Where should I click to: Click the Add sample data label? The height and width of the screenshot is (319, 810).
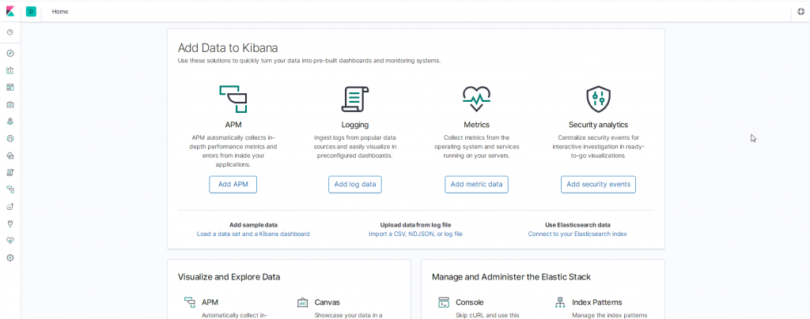point(253,225)
